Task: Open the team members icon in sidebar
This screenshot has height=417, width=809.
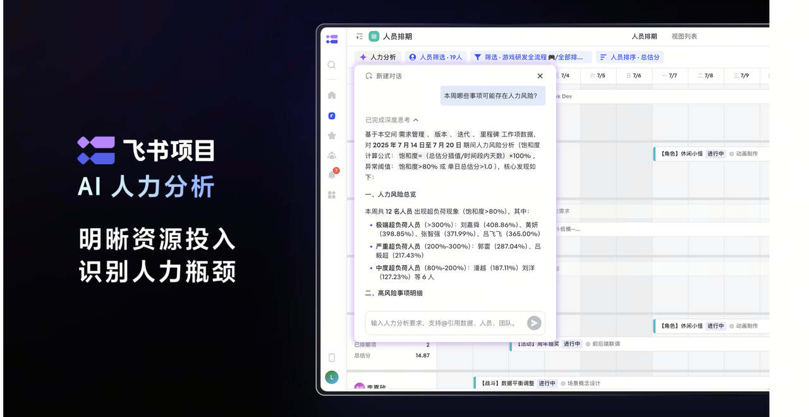Action: [x=332, y=155]
